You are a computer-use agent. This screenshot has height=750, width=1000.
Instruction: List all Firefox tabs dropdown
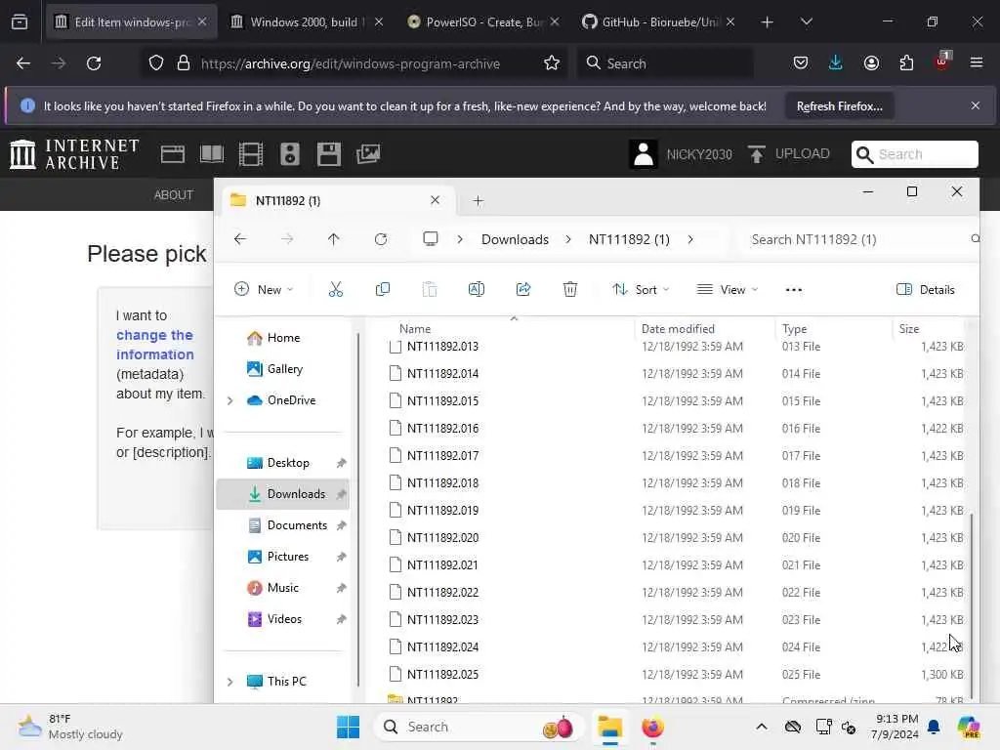(806, 22)
